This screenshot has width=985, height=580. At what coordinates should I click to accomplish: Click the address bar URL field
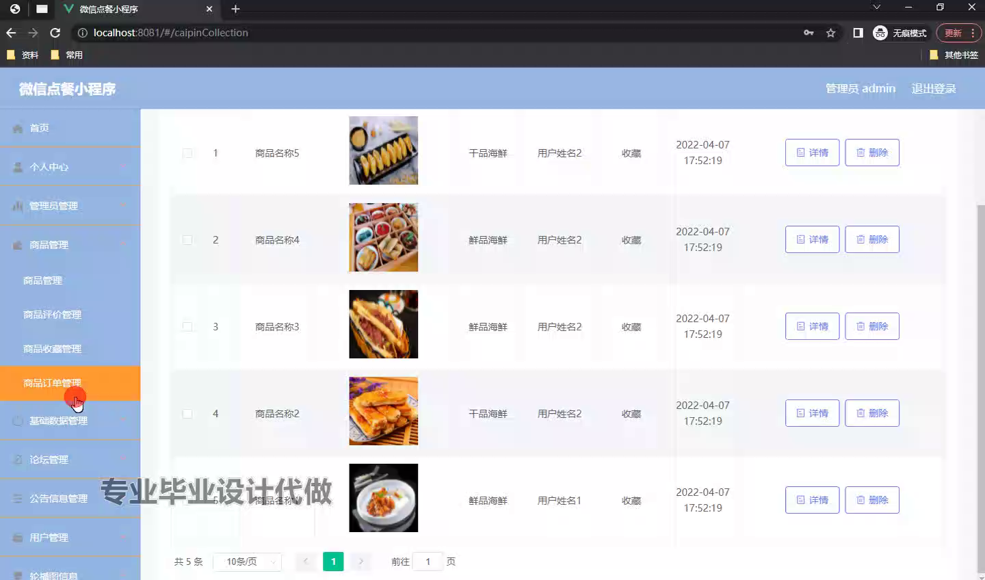pyautogui.click(x=438, y=33)
